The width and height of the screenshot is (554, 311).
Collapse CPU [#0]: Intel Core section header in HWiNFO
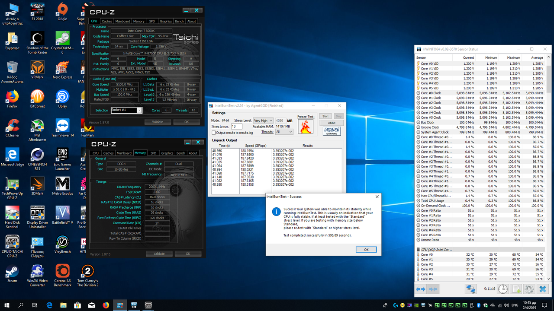pos(480,250)
